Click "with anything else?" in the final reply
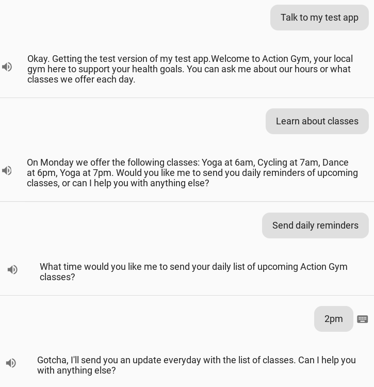 (76, 370)
